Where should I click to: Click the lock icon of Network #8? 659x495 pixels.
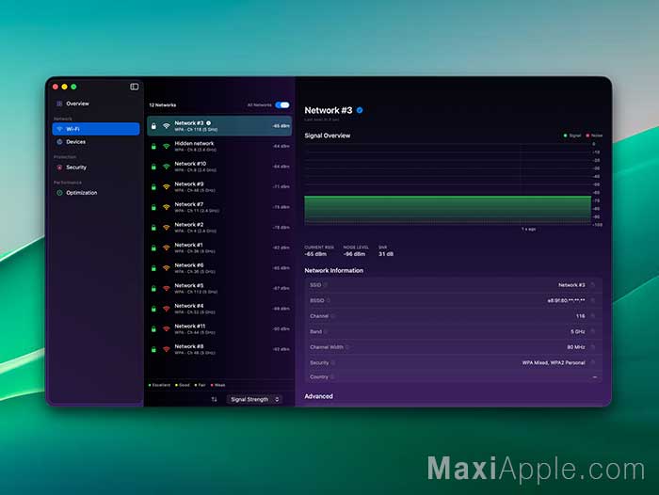coord(153,349)
